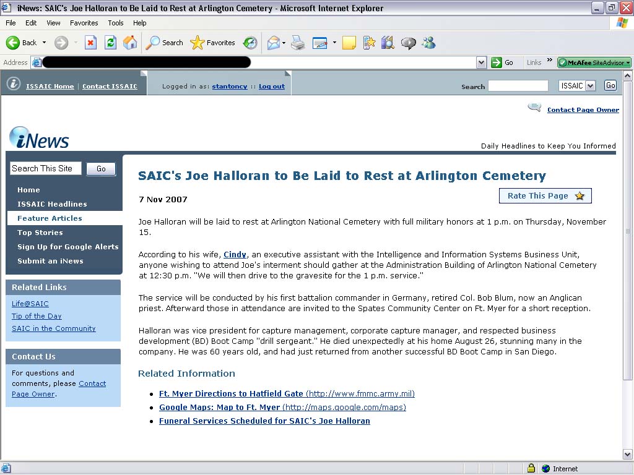Click the vertical scrollbar down arrow
The width and height of the screenshot is (634, 475).
pos(628,455)
